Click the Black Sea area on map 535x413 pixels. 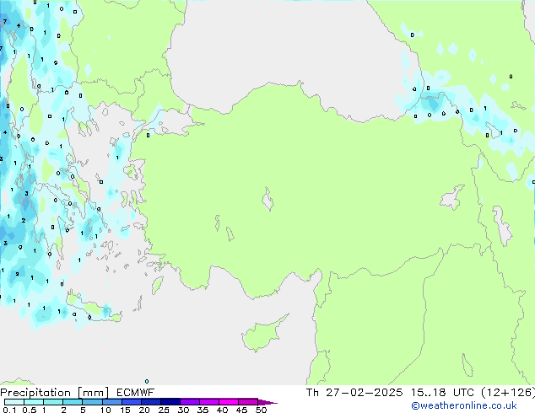(295, 42)
